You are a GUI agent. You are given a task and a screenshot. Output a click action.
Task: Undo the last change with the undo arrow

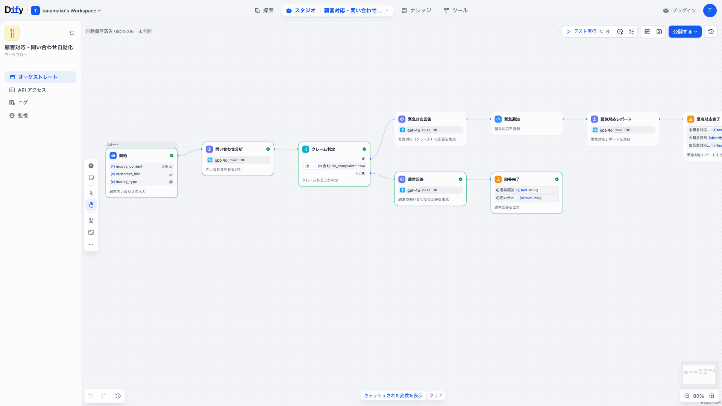click(90, 396)
